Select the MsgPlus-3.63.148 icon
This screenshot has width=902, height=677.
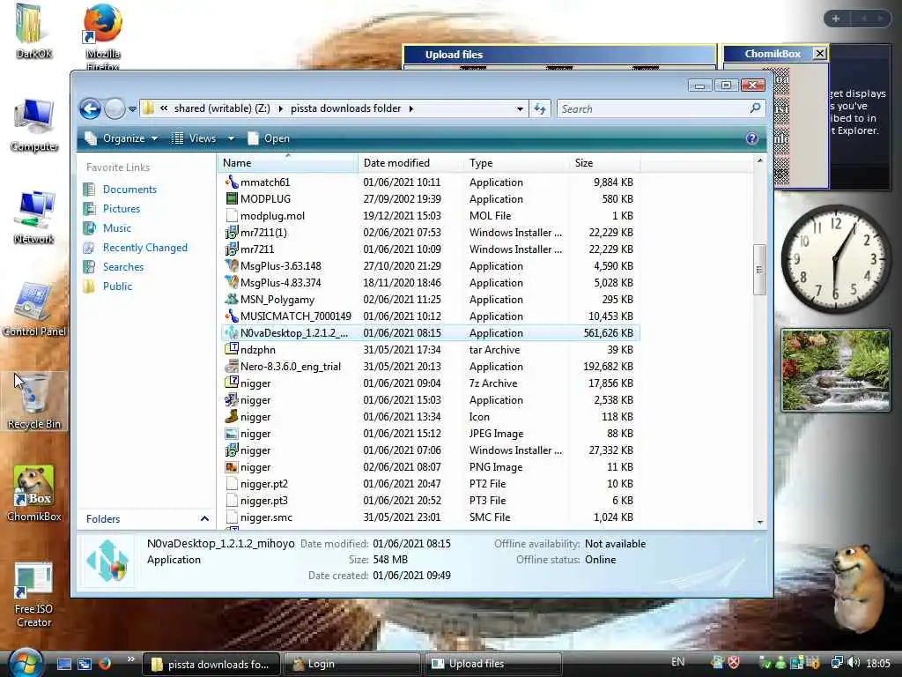232,265
